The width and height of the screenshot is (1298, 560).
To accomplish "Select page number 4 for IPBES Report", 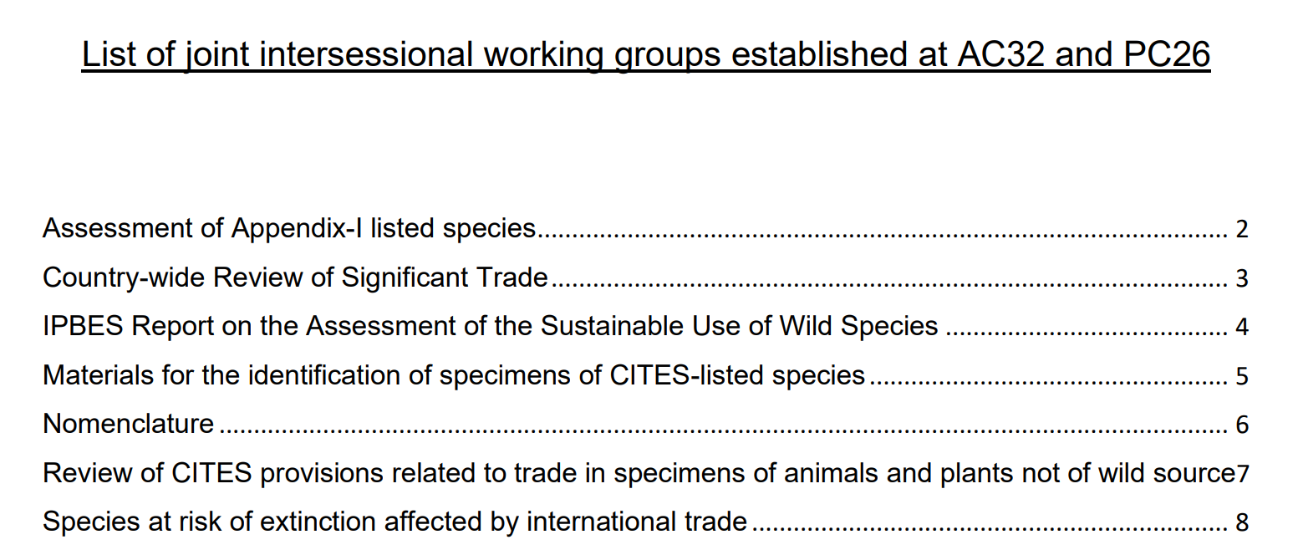I will pos(1241,327).
